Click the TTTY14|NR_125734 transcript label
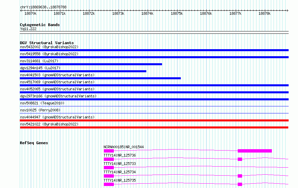Screen dimensions: 298x188 click(x=120, y=172)
